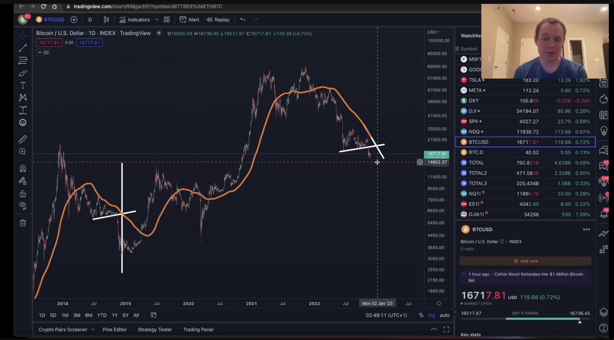Select the trend line drawing tool
The width and height of the screenshot is (614, 340).
coord(23,48)
